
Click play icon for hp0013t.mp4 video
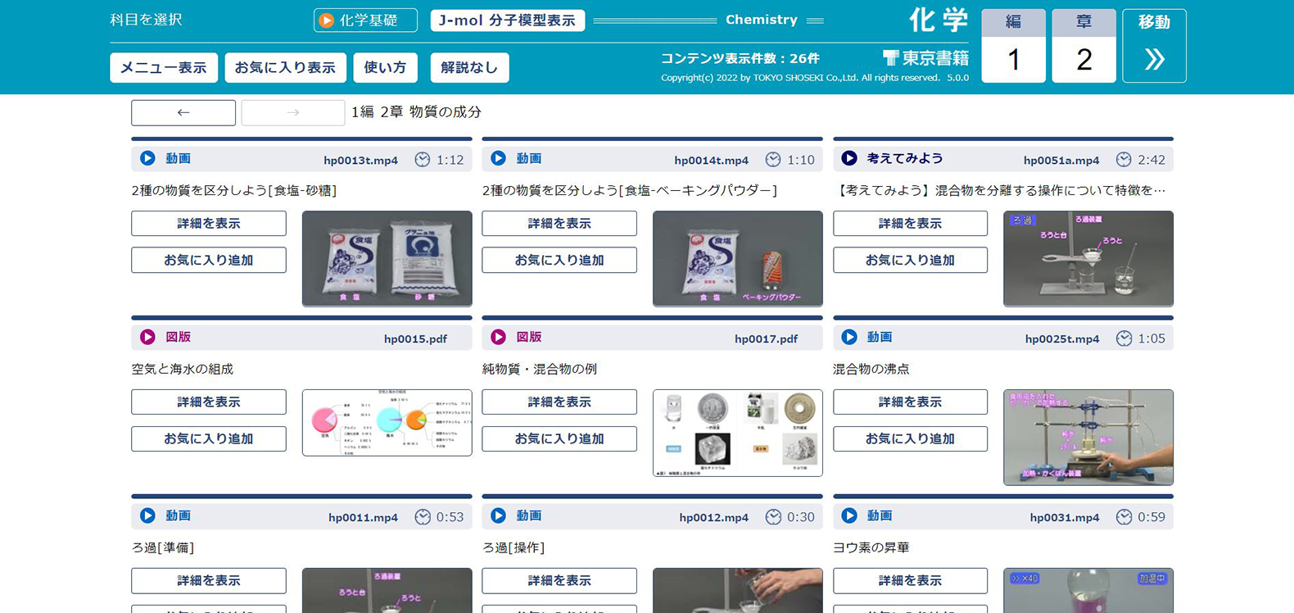pyautogui.click(x=147, y=159)
